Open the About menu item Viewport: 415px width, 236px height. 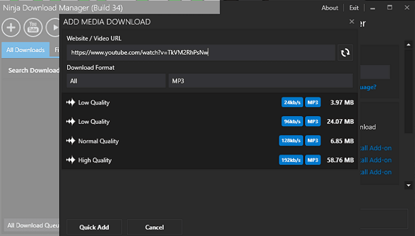[x=330, y=8]
